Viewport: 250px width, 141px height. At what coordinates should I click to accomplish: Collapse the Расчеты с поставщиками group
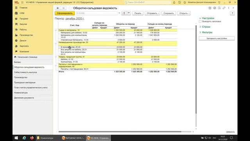coord(56,65)
